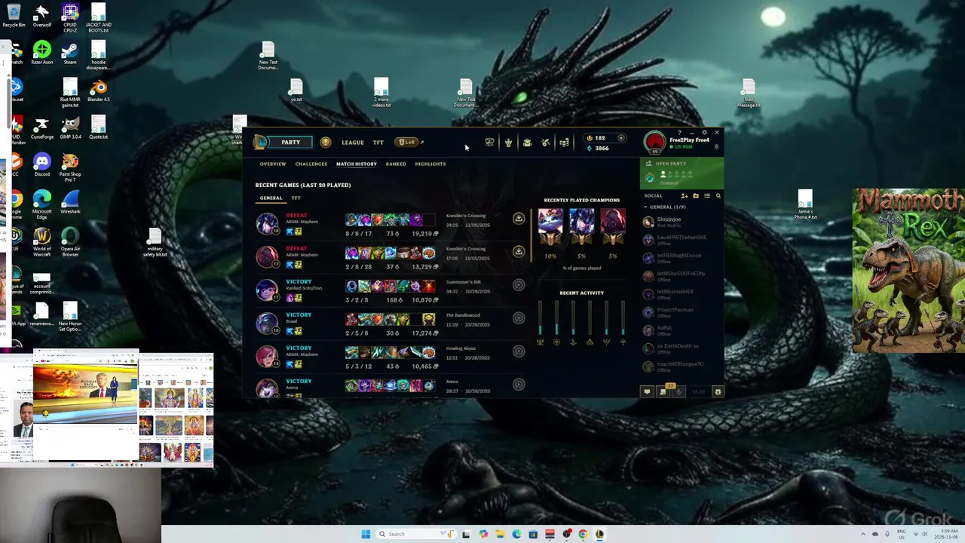This screenshot has width=965, height=543.
Task: Click replay icon for The Bandlewood game
Action: pyautogui.click(x=519, y=318)
